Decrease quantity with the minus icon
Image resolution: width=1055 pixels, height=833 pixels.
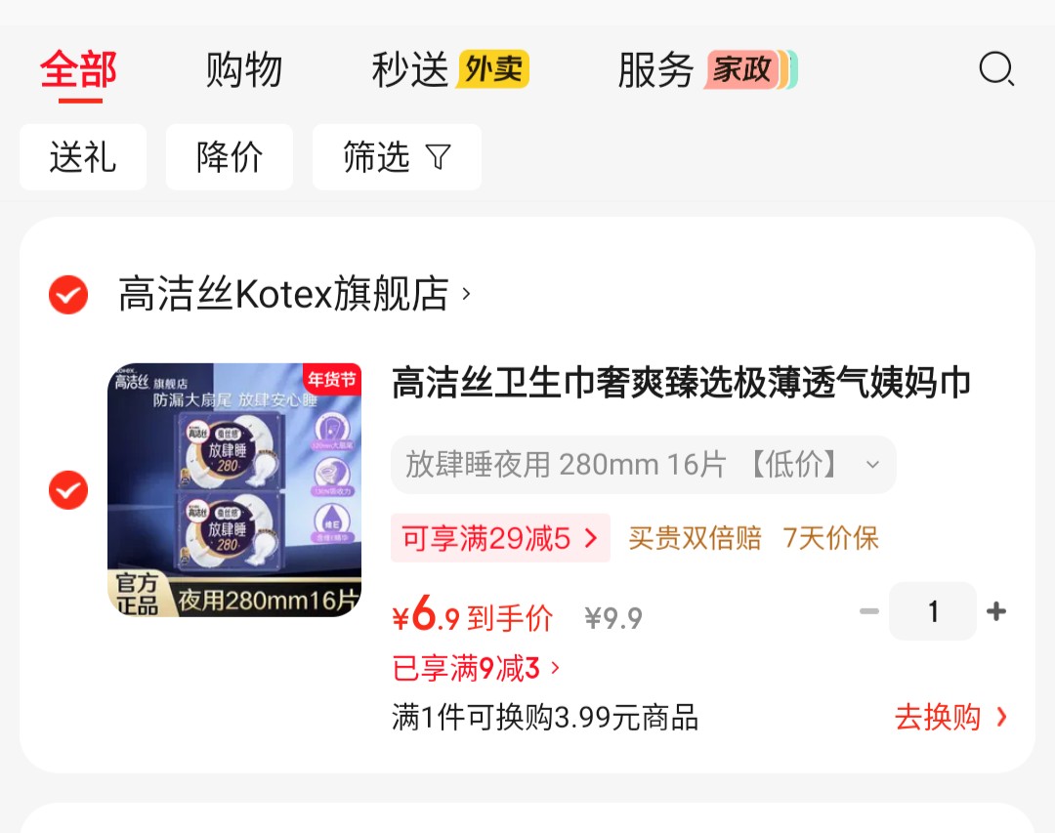[869, 611]
